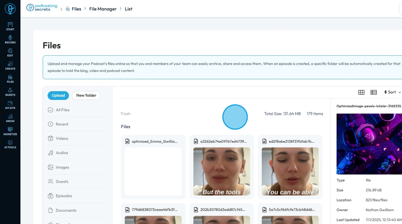The image size is (402, 224).
Task: Open the RECORD microphone section
Action: point(10,39)
